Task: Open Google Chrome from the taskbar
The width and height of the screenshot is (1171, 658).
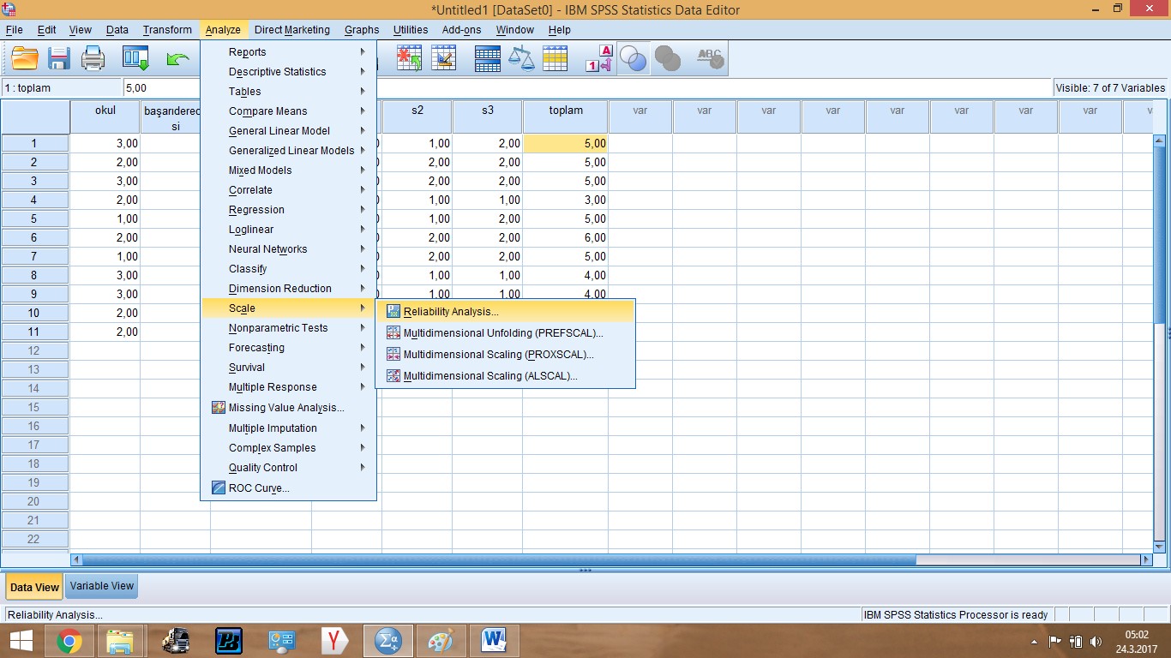Action: coord(69,641)
